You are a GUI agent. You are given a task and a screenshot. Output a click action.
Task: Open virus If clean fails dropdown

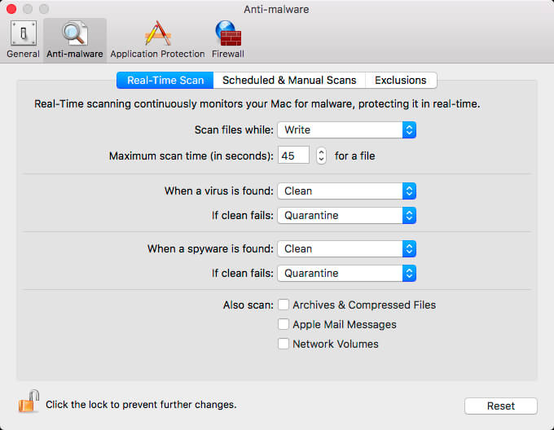click(x=346, y=215)
